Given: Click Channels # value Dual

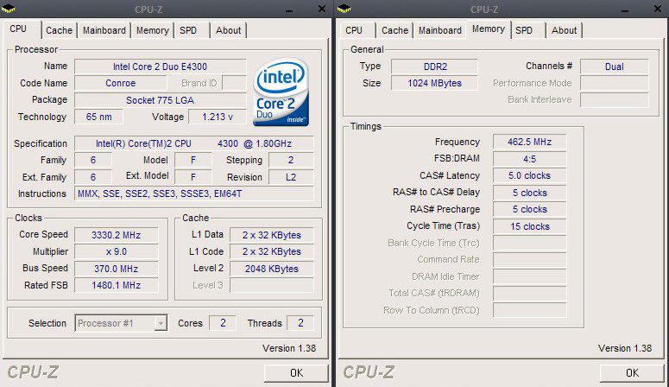Looking at the screenshot, I should pyautogui.click(x=615, y=67).
